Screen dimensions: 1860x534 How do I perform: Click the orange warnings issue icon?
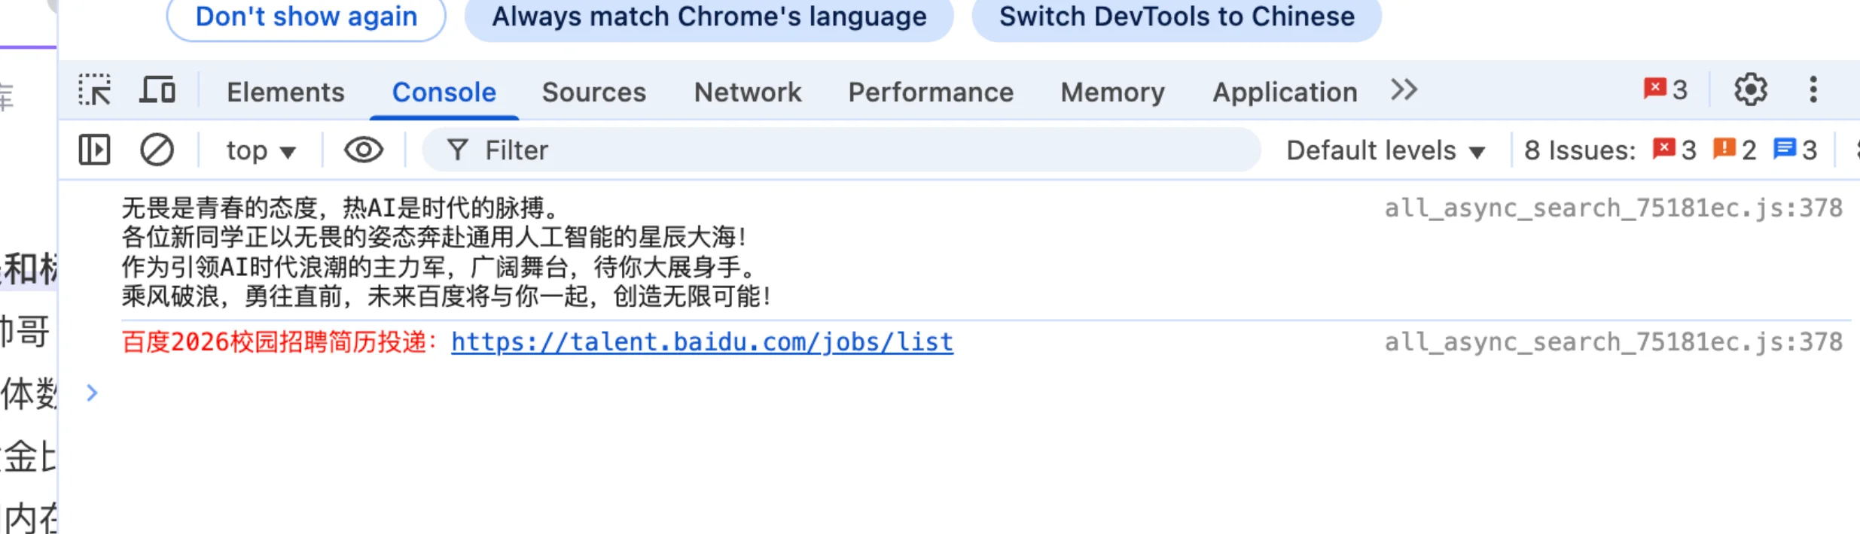1724,149
